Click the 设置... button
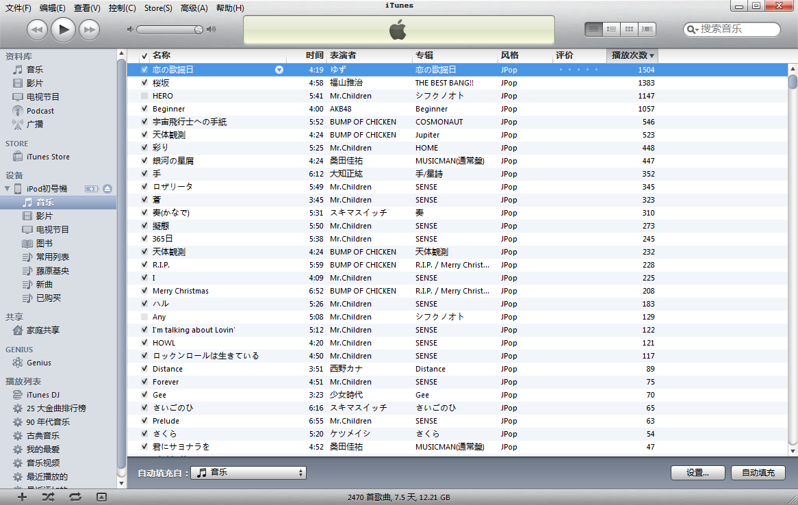The image size is (798, 505). 697,473
